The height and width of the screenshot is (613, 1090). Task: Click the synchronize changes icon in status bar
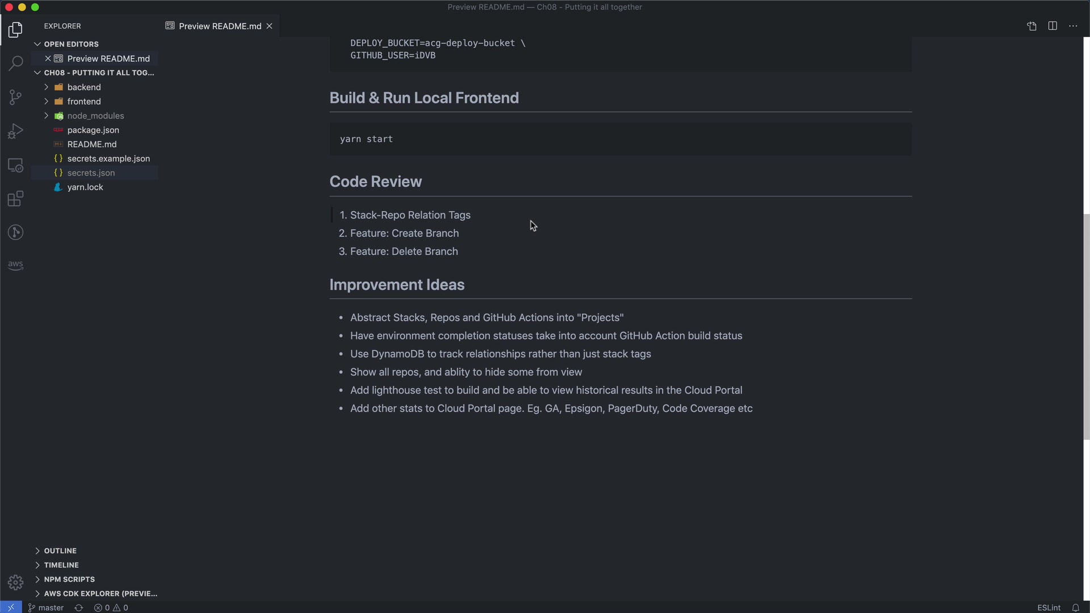(x=79, y=607)
